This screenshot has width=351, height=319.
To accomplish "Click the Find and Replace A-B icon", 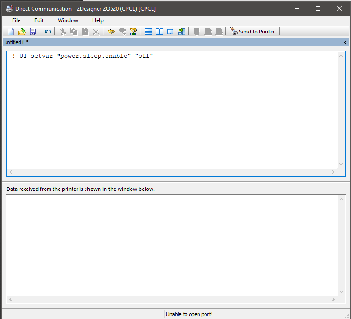I will point(134,32).
